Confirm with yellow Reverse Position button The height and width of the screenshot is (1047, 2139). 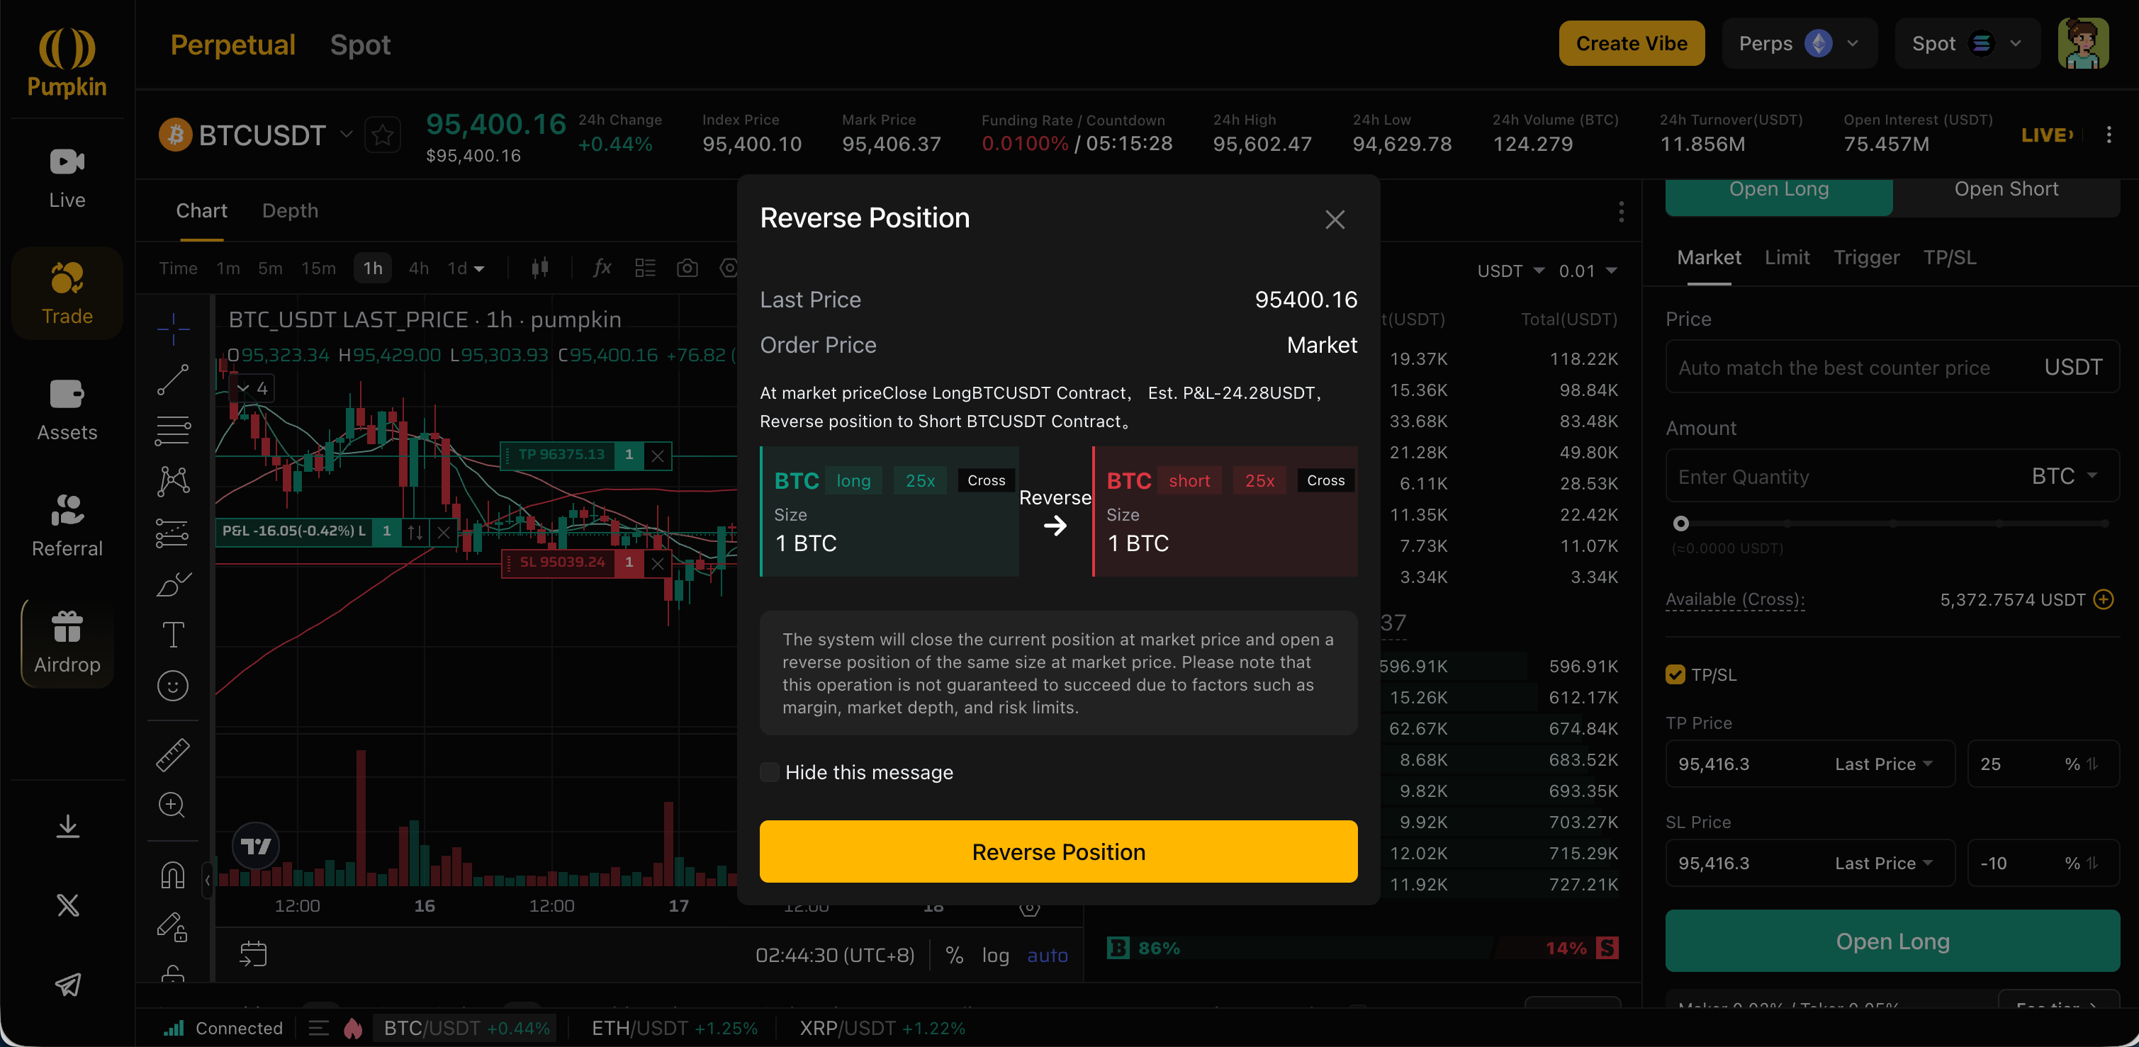(x=1058, y=852)
